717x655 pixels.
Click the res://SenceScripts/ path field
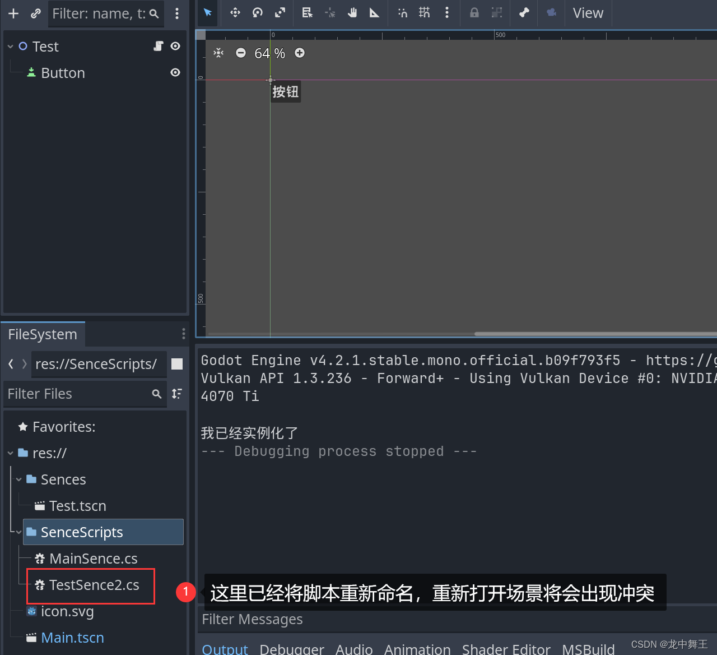[99, 364]
